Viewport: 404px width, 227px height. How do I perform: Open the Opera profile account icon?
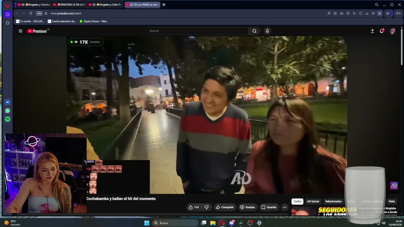click(x=380, y=13)
